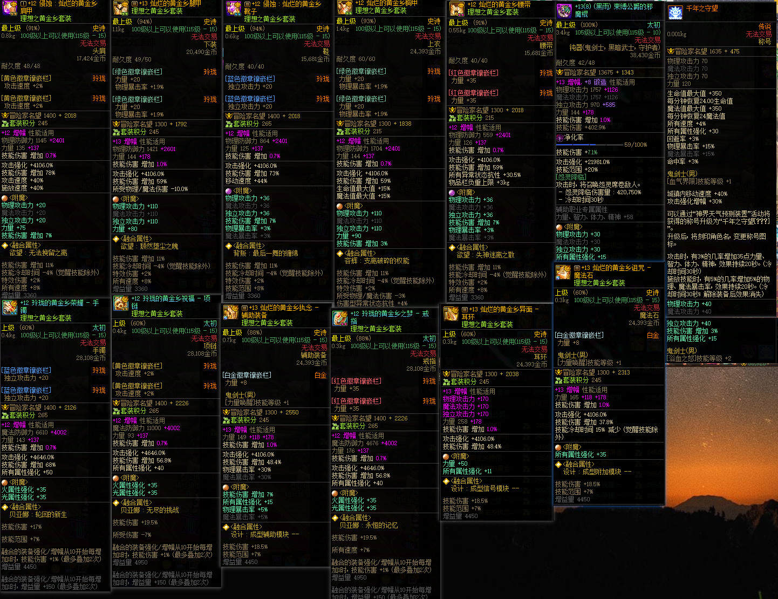Image resolution: width=778 pixels, height=599 pixels.
Task: Click the text 冒险家名望 1300 + 2550
Action: pyautogui.click(x=264, y=413)
